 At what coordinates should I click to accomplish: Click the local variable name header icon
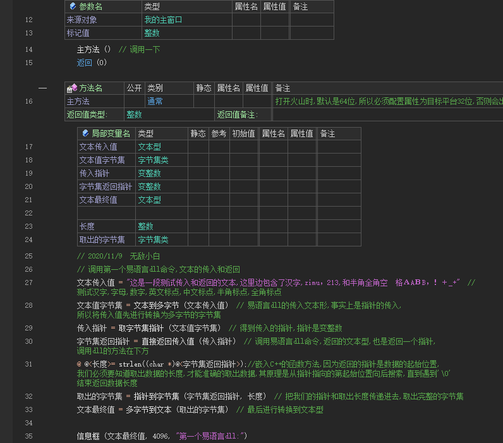coord(85,134)
